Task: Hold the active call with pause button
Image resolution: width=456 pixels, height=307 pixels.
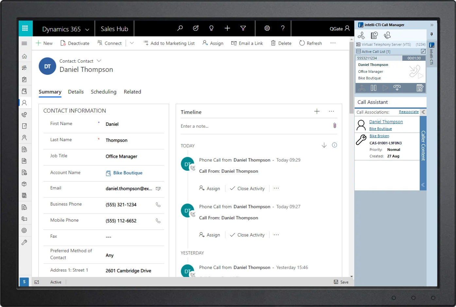Action: click(x=374, y=88)
